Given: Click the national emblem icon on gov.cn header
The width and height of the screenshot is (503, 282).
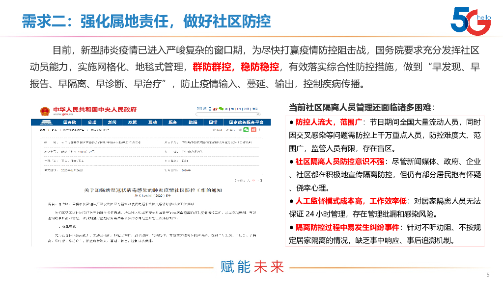Looking at the screenshot, I should (x=45, y=111).
